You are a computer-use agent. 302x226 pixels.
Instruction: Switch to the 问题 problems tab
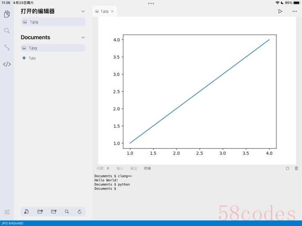click(x=100, y=168)
